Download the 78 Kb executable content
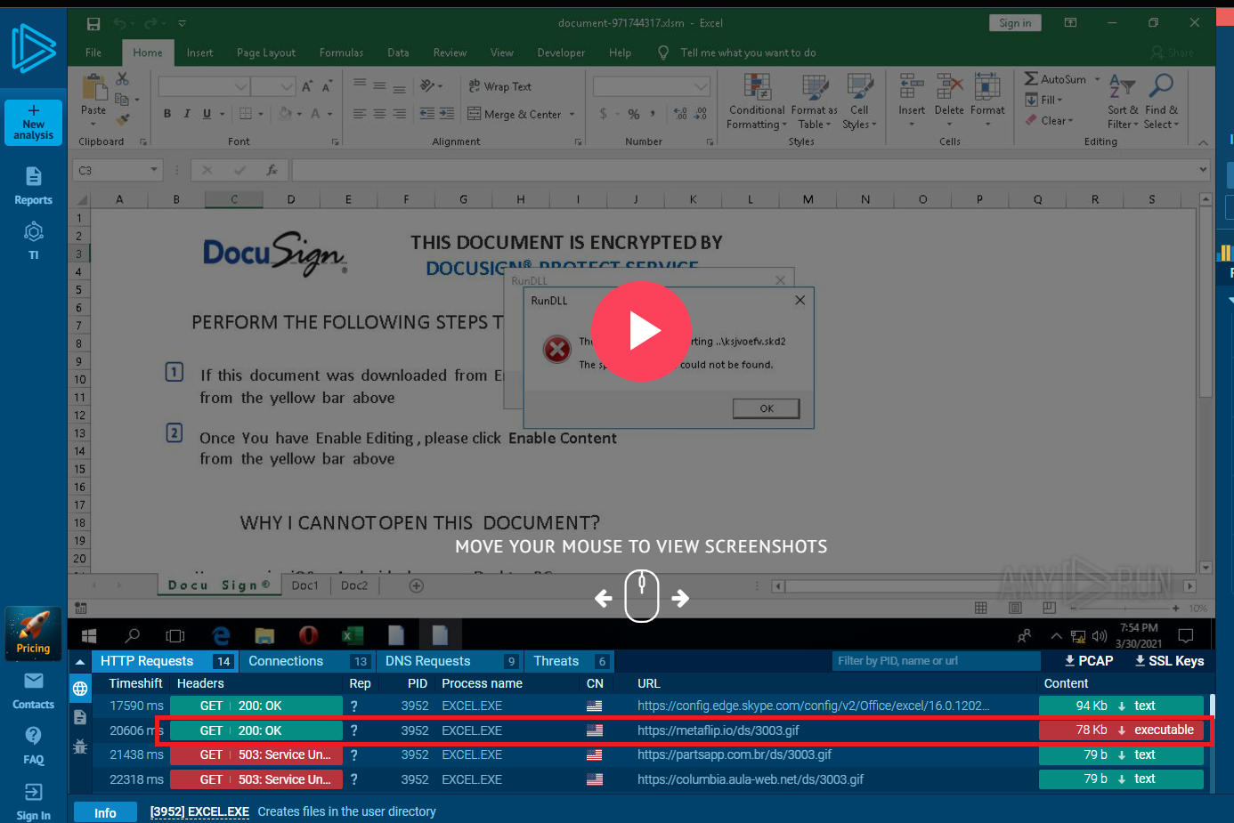The width and height of the screenshot is (1234, 823). 1121,730
